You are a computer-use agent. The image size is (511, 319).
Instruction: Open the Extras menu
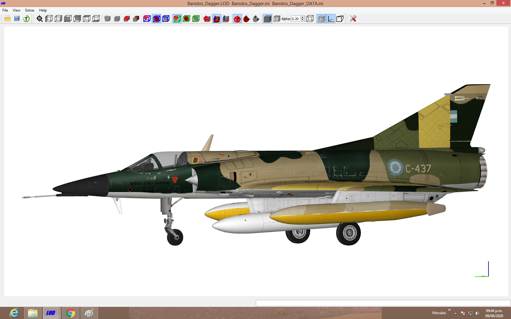[30, 10]
